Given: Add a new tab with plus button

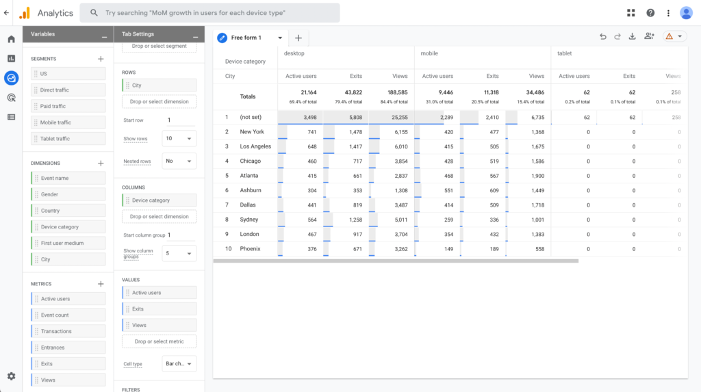Looking at the screenshot, I should tap(298, 38).
